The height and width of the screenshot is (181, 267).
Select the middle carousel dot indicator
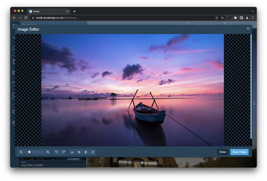(x=138, y=162)
